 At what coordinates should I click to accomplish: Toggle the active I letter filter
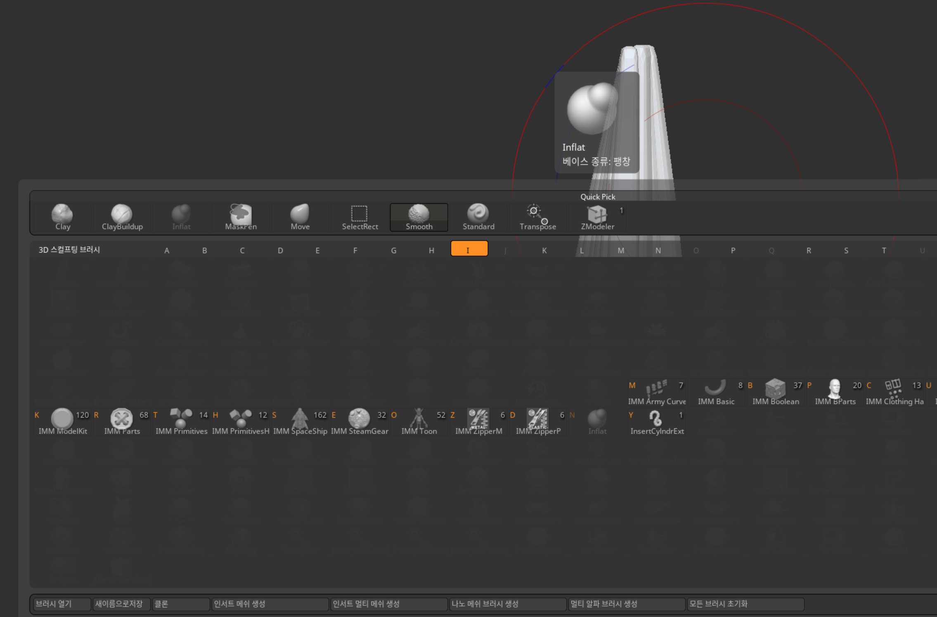469,249
